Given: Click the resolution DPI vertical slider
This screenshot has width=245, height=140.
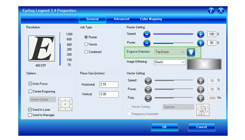Looking at the screenshot, I should [60, 49].
